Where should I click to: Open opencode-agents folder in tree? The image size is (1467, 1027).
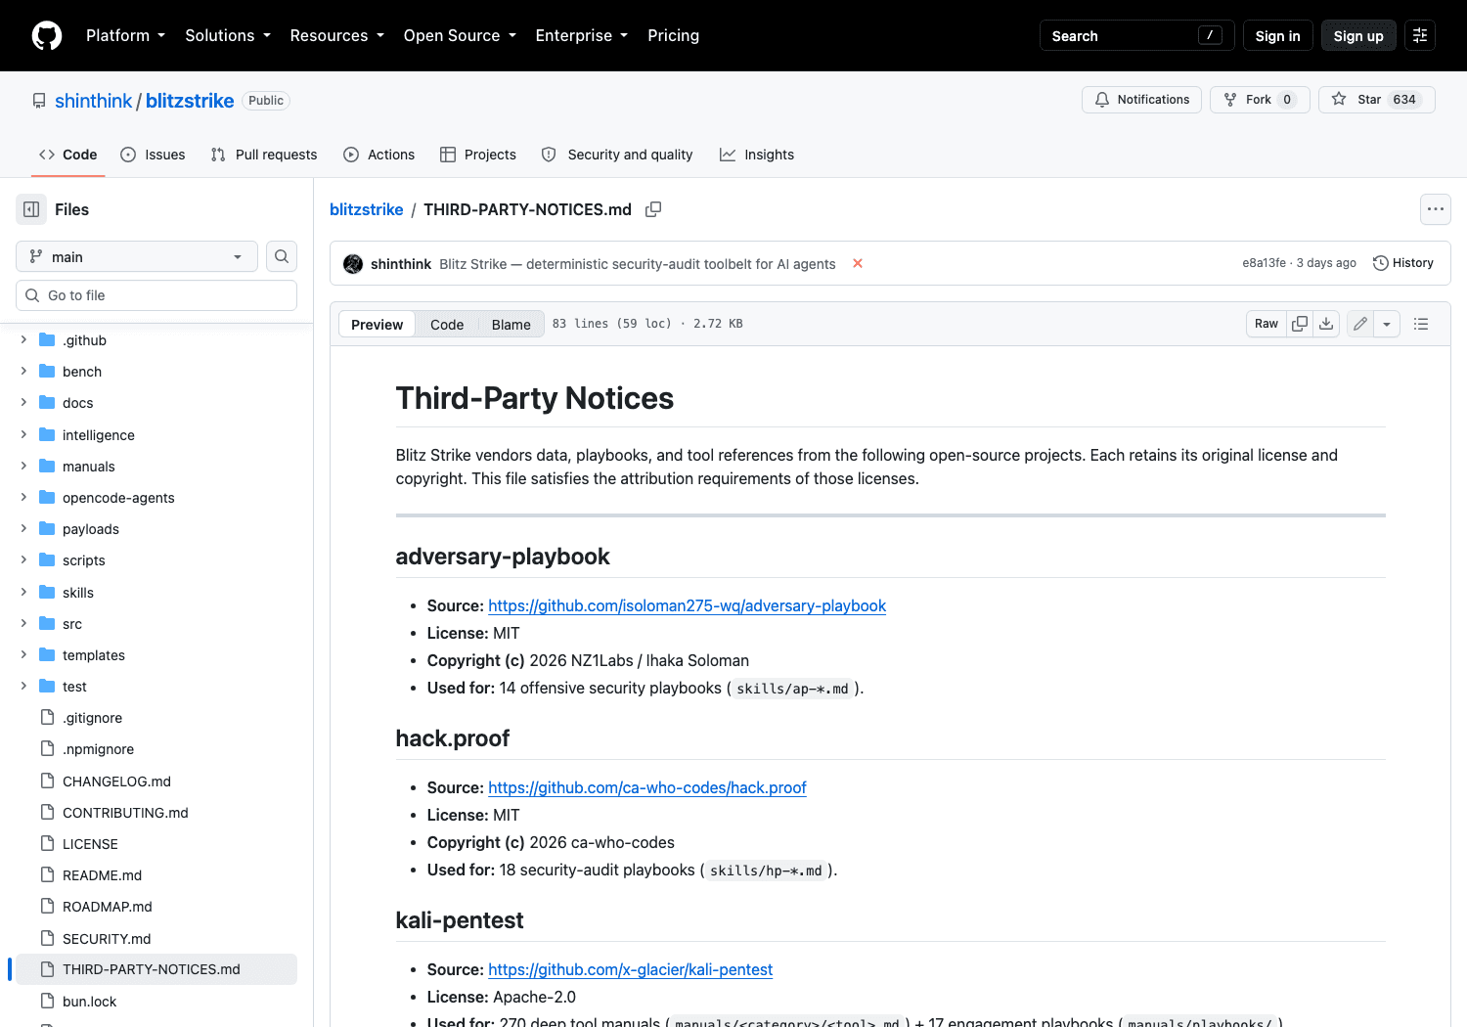coord(118,498)
